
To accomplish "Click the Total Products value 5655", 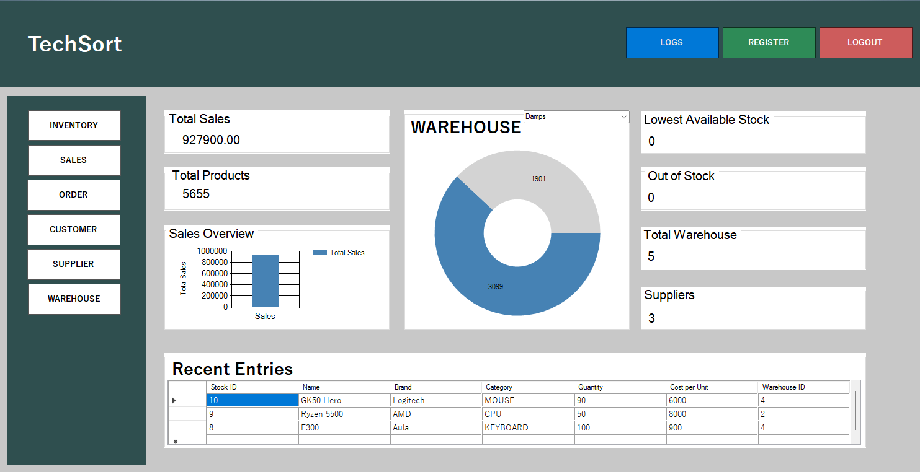I will [x=196, y=194].
